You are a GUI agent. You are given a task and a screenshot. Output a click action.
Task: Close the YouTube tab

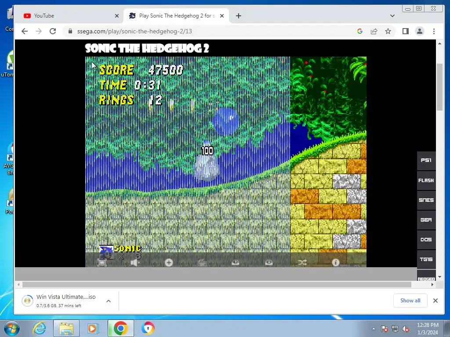117,16
